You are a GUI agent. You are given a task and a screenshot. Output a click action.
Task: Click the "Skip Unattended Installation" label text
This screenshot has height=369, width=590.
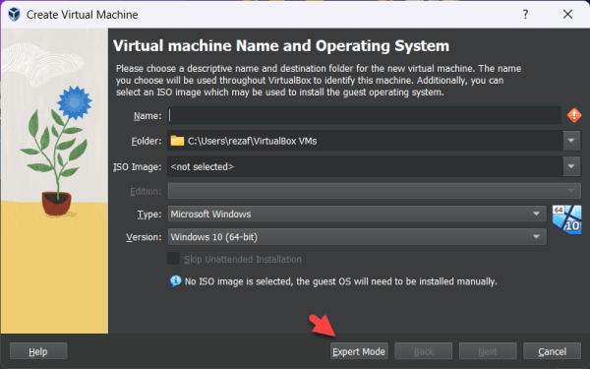pos(243,259)
